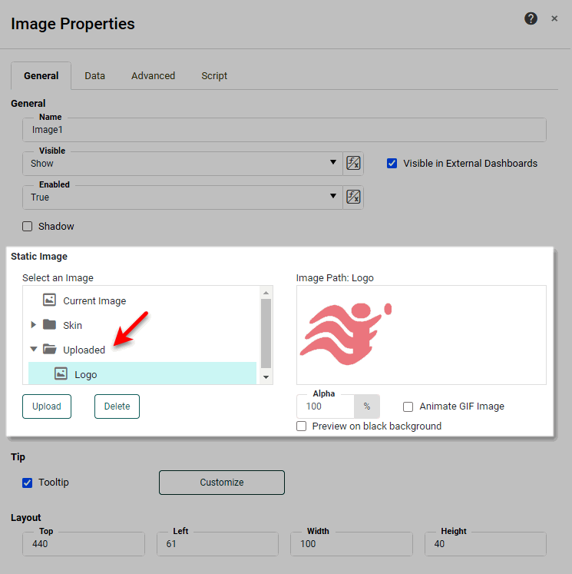Select the Current Image item
The width and height of the screenshot is (572, 574).
pyautogui.click(x=94, y=300)
